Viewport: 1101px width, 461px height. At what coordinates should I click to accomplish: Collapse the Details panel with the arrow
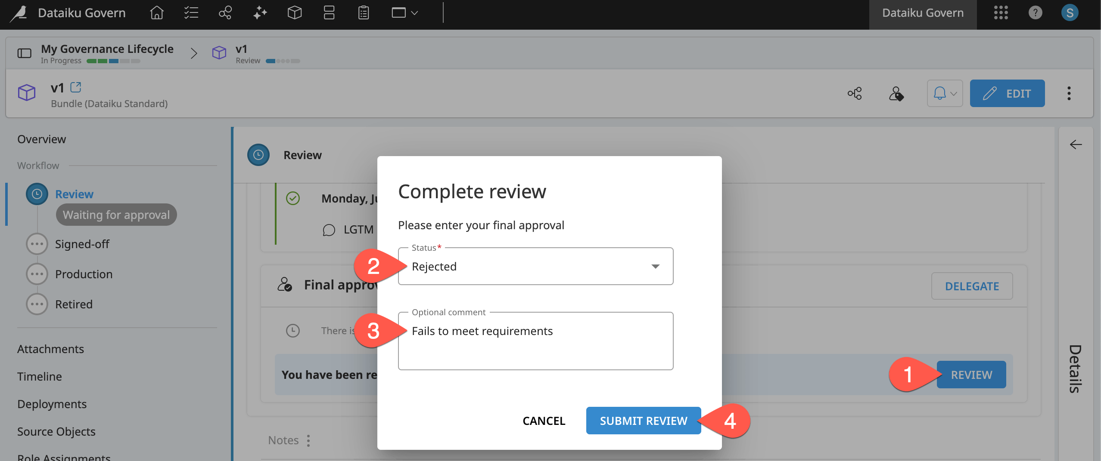click(x=1075, y=145)
